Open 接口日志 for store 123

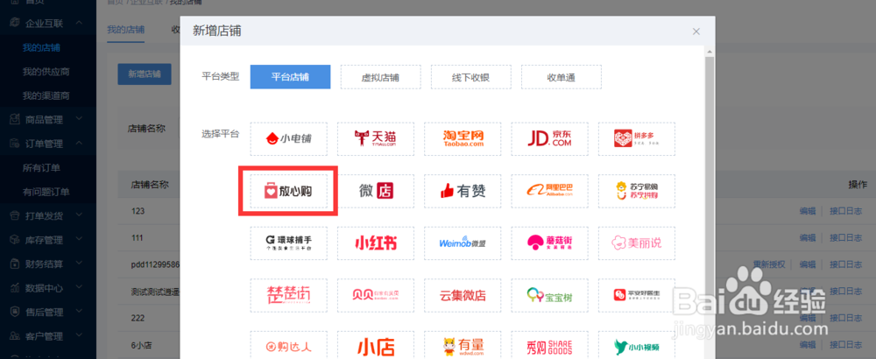tap(845, 211)
